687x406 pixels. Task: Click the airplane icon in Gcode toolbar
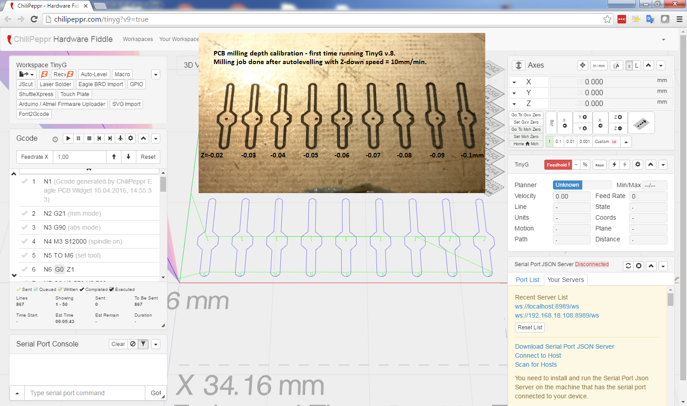click(x=120, y=138)
